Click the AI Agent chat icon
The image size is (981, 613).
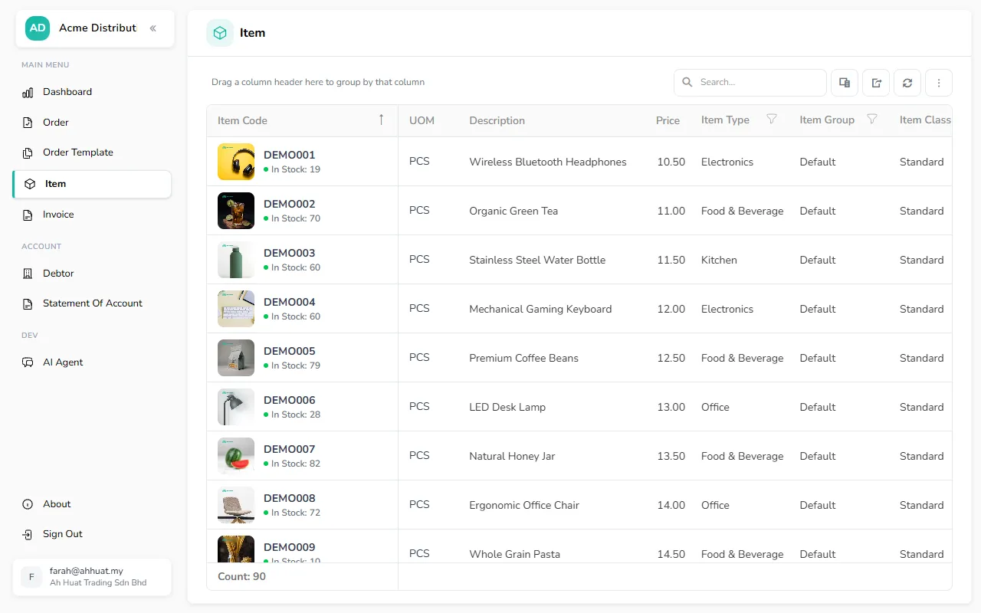click(28, 362)
